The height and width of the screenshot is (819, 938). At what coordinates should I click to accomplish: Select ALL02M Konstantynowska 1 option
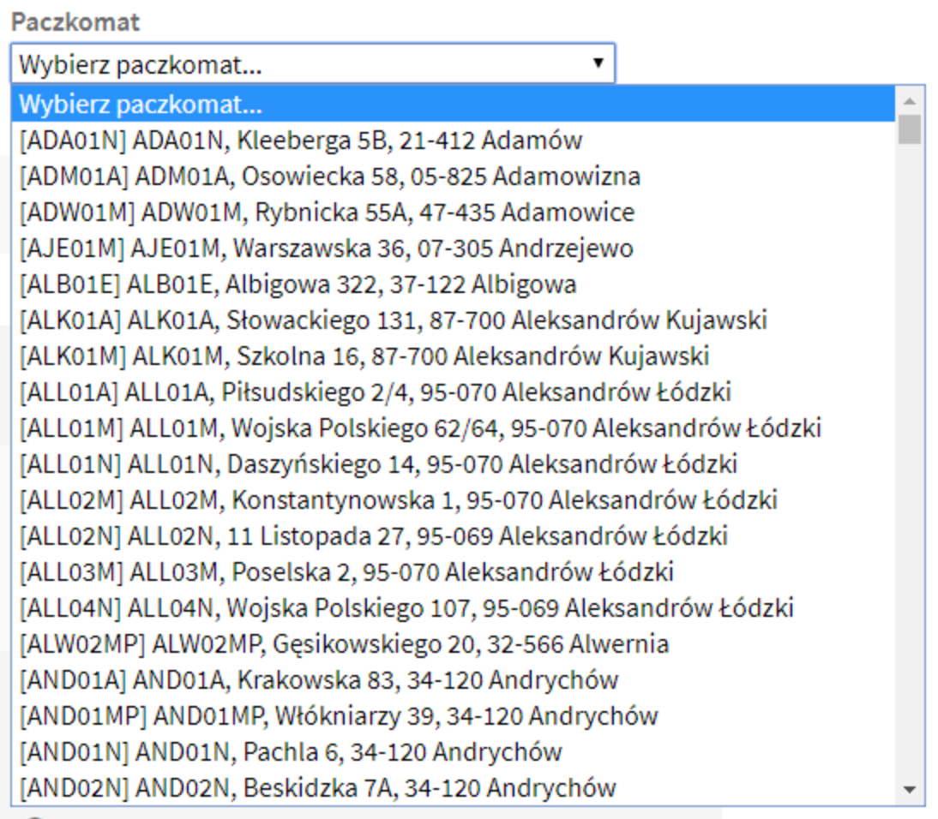[398, 500]
